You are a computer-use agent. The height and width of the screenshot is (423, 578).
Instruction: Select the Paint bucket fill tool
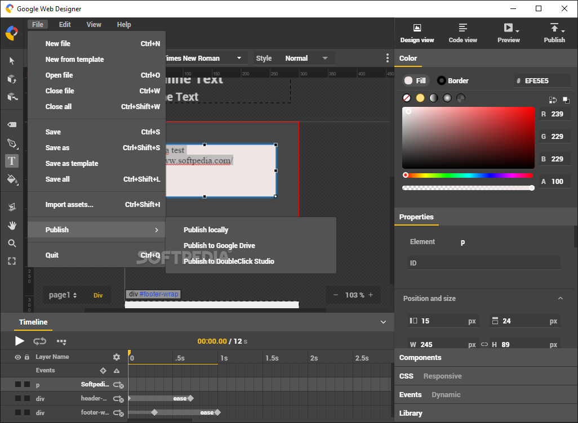12,179
